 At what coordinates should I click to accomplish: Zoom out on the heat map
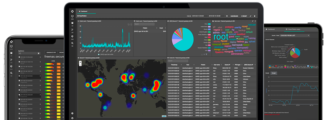click(80, 65)
